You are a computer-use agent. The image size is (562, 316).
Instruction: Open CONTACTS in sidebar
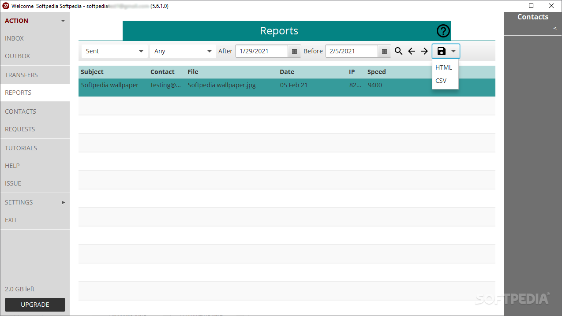tap(35, 112)
